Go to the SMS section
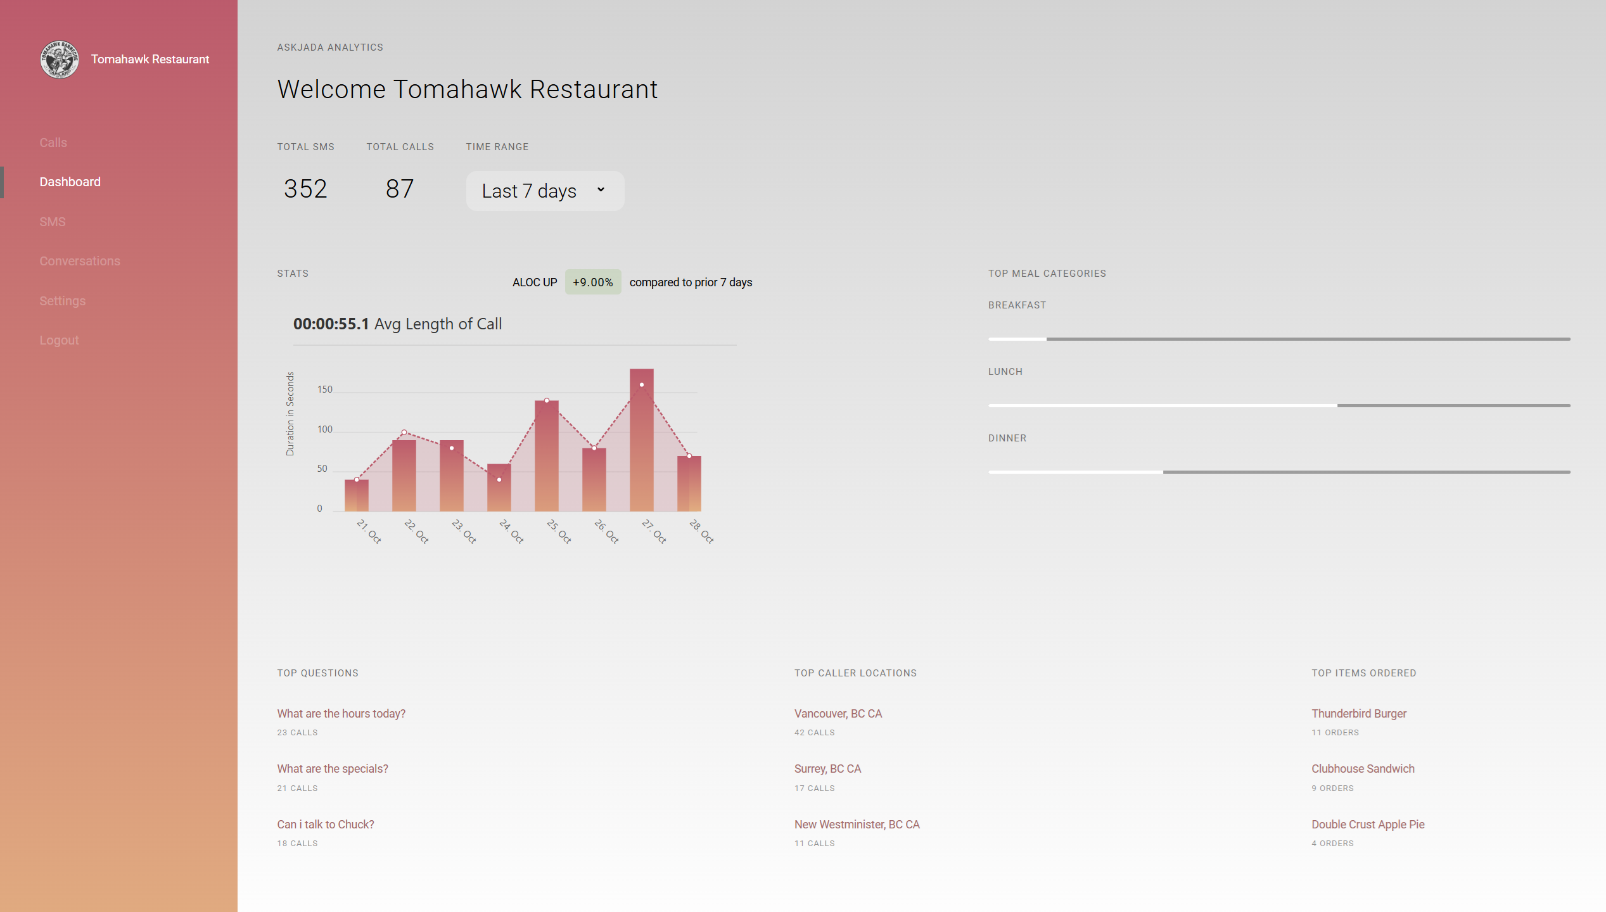This screenshot has width=1606, height=912. pos(53,222)
